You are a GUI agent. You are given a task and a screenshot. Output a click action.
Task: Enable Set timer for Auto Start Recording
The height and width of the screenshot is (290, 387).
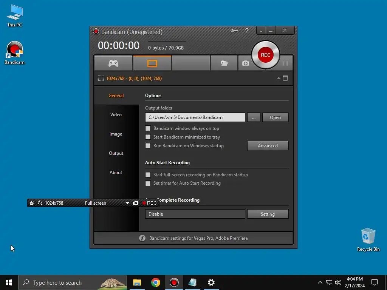(148, 183)
